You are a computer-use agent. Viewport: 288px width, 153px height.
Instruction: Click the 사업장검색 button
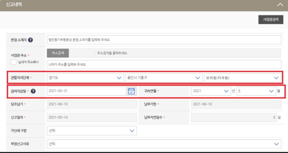pyautogui.click(x=271, y=20)
